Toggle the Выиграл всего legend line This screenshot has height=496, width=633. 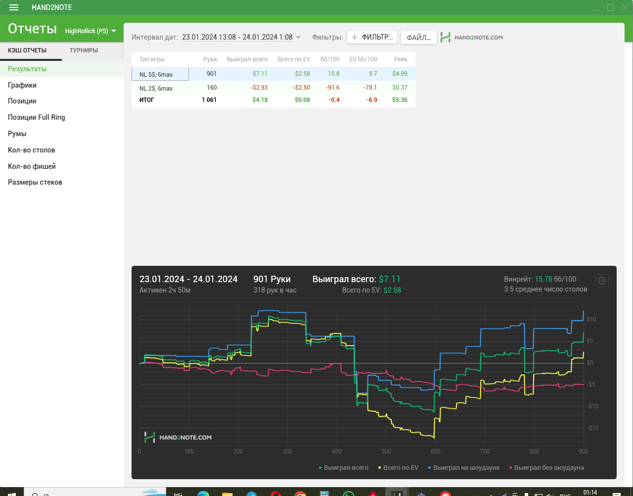click(344, 467)
